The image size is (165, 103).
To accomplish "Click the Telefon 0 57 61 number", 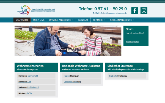I will pos(103,9).
